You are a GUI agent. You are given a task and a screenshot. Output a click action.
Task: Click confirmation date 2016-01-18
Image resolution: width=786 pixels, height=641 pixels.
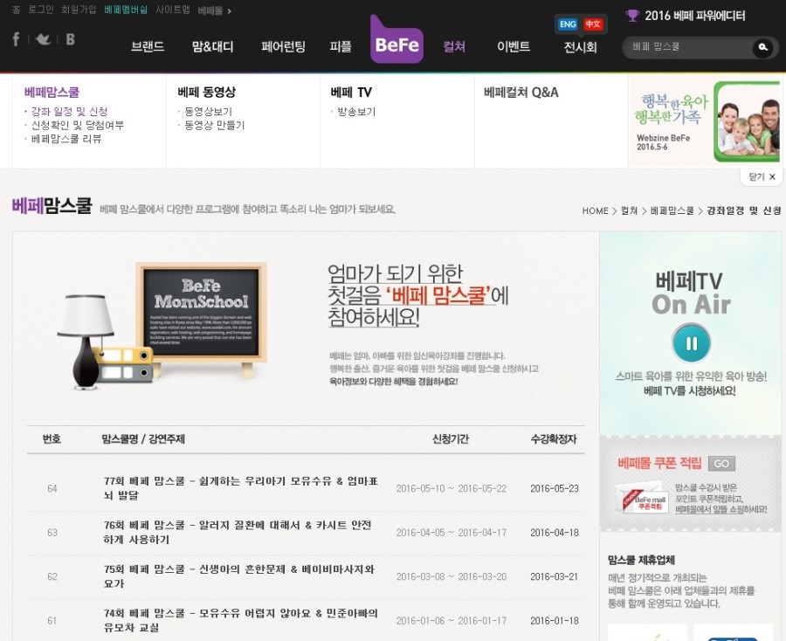pos(555,620)
